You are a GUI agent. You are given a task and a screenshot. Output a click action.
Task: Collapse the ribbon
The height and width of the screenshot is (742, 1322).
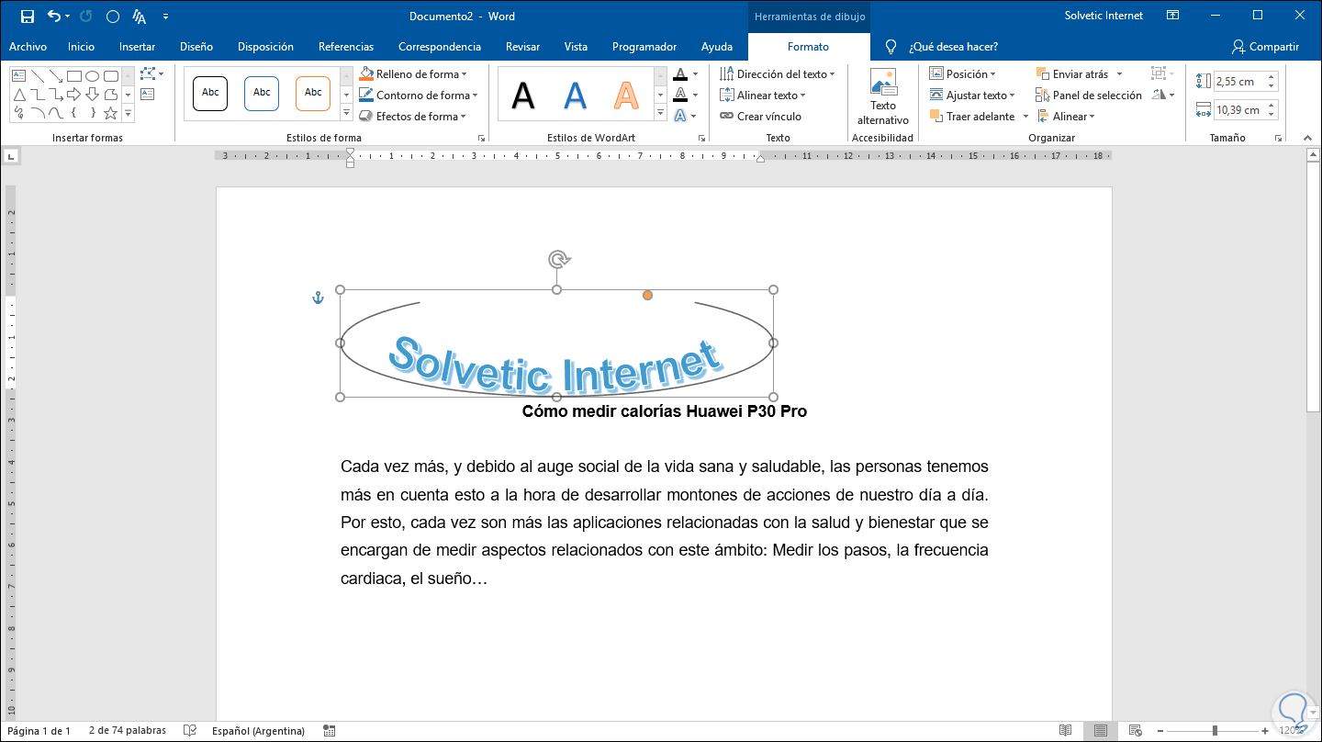click(x=1308, y=138)
